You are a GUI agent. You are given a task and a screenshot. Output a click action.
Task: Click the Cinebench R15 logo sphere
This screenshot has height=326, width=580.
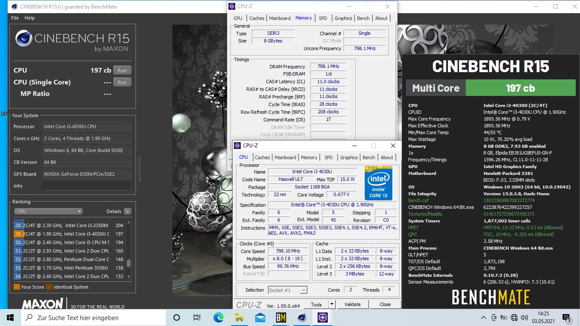pyautogui.click(x=24, y=38)
